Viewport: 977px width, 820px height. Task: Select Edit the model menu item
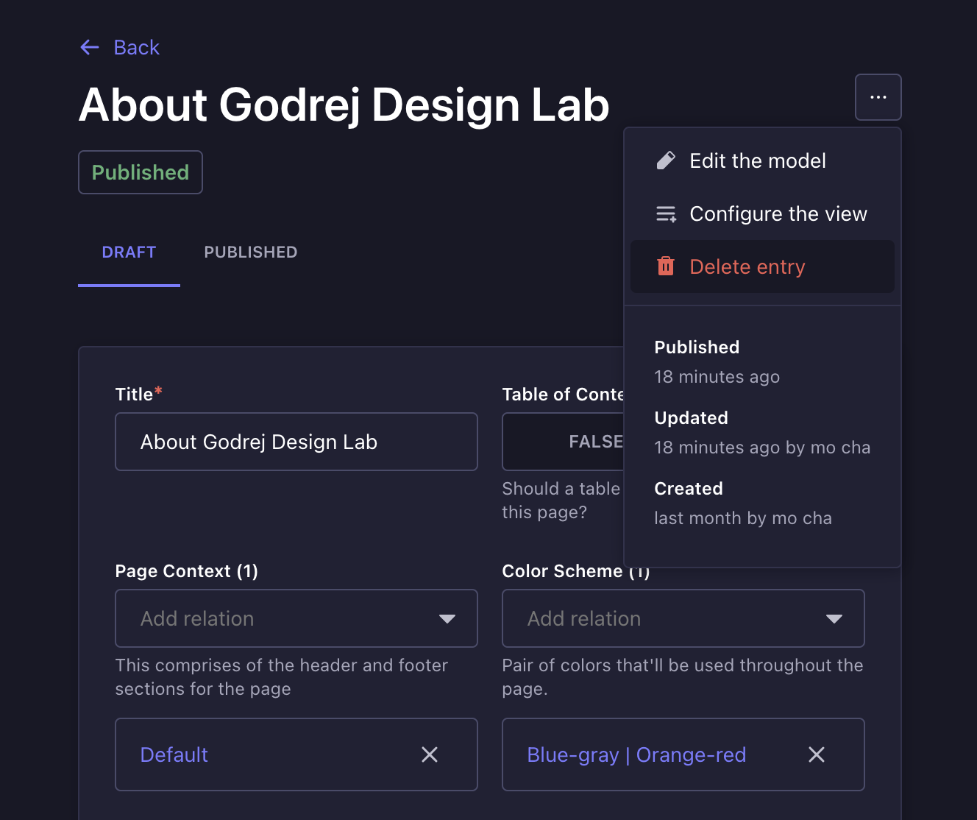click(x=757, y=161)
